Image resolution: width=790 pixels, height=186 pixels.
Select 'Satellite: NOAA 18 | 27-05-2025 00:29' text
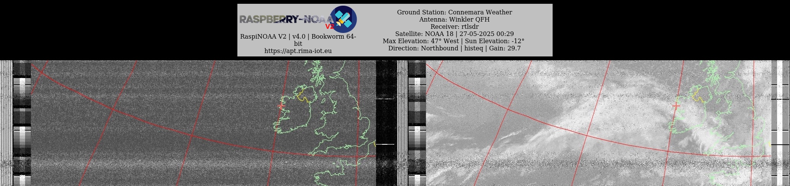click(x=454, y=34)
